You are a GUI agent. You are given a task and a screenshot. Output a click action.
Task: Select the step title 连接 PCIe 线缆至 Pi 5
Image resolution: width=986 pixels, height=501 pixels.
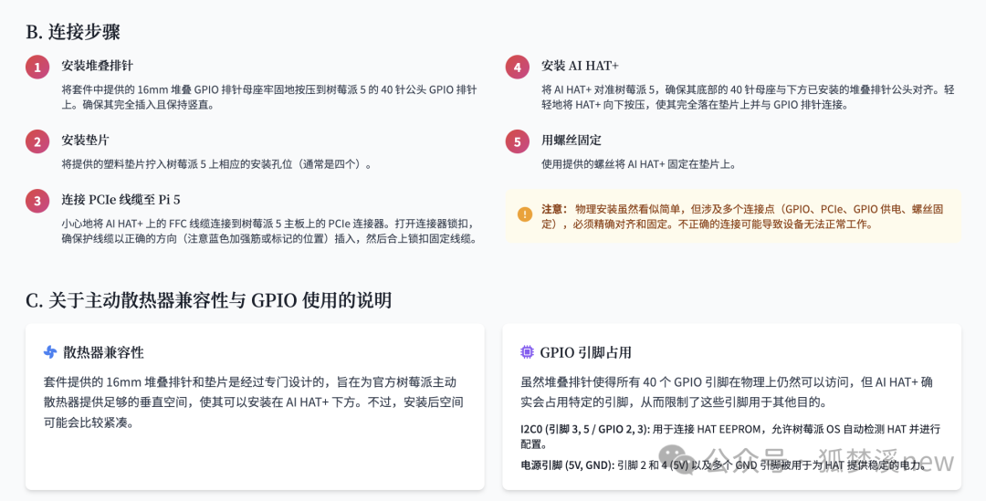pyautogui.click(x=121, y=200)
